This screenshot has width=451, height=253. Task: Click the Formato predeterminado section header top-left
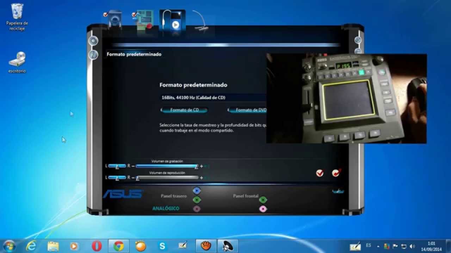point(134,54)
